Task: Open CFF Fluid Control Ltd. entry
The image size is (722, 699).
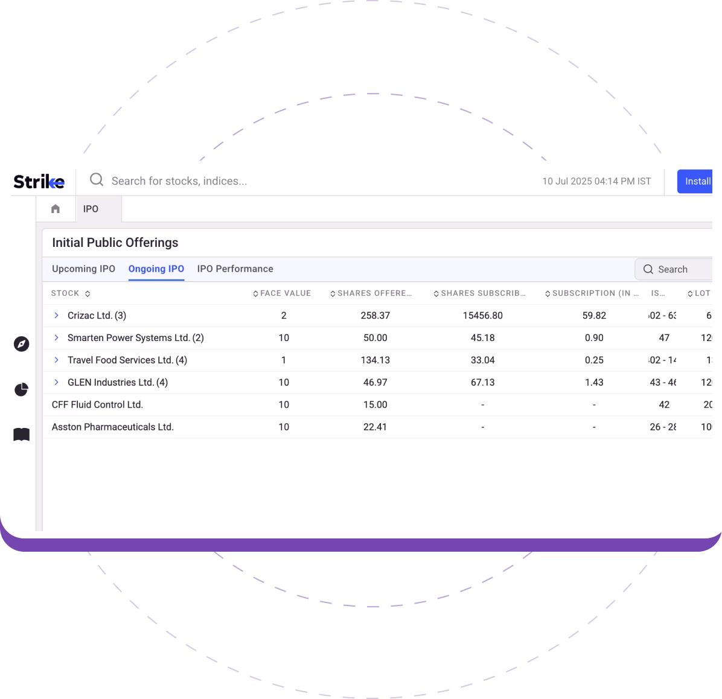Action: click(97, 404)
